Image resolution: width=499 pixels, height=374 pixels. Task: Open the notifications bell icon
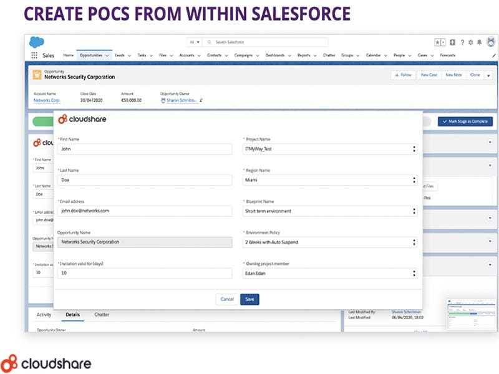pos(478,42)
